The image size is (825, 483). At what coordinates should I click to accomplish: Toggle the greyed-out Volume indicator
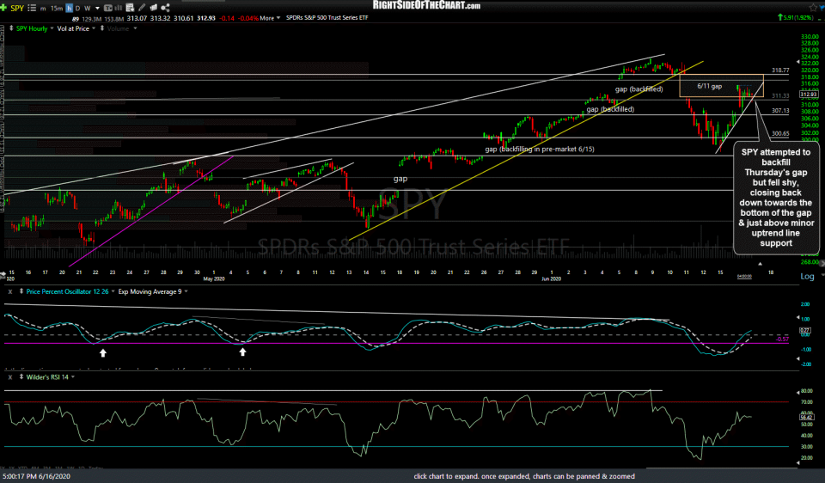tap(119, 28)
